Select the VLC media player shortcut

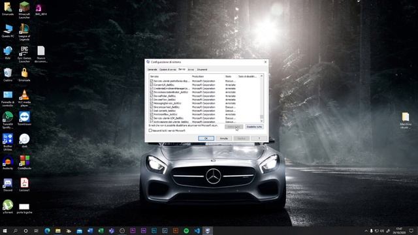(x=24, y=99)
